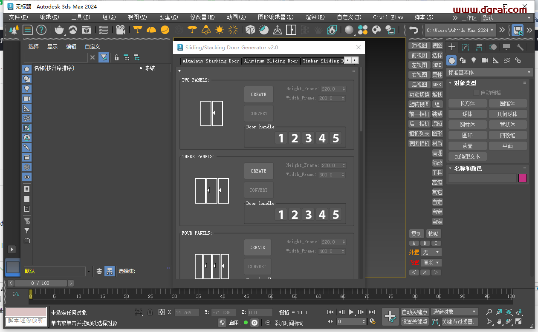Toggle the eye display filter in scene explorer
This screenshot has width=538, height=332.
coord(27,177)
